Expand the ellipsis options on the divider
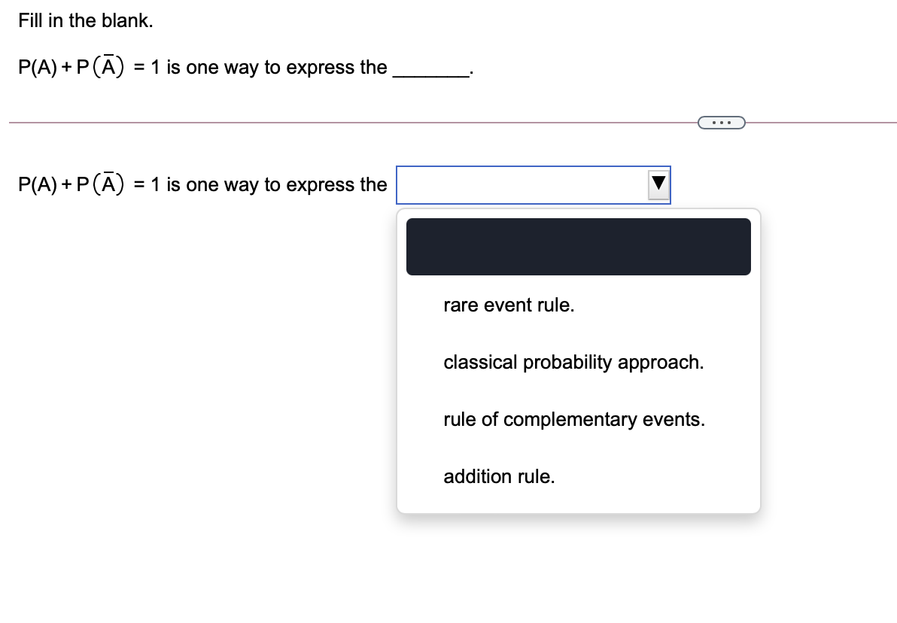This screenshot has width=897, height=623. pyautogui.click(x=721, y=122)
